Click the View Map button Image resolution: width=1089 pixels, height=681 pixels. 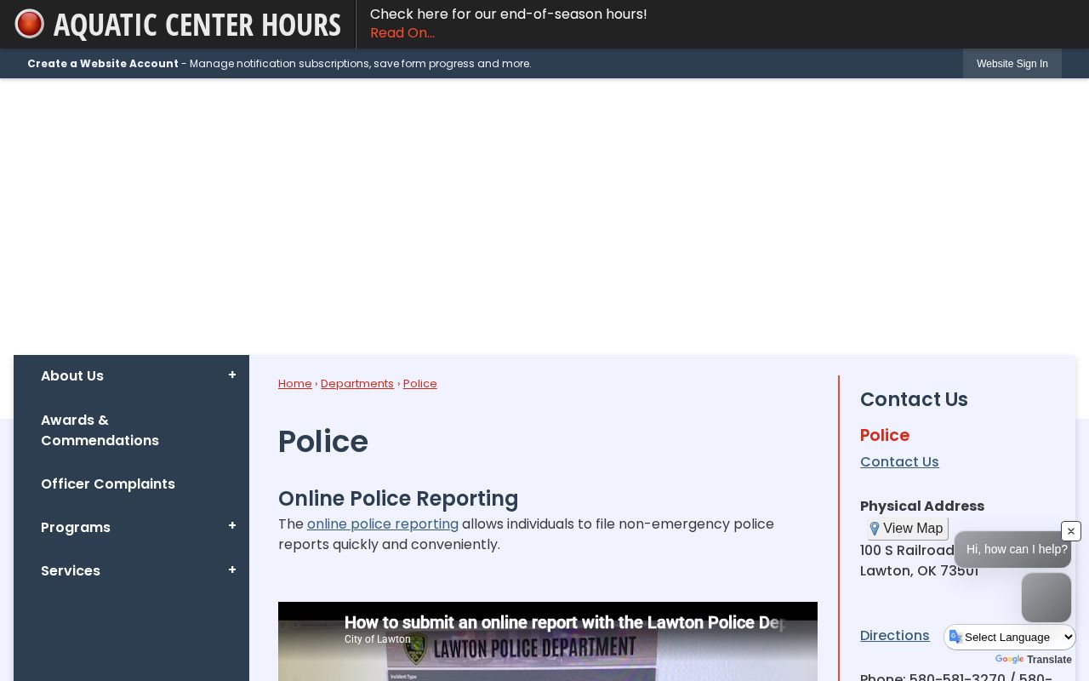coord(908,529)
